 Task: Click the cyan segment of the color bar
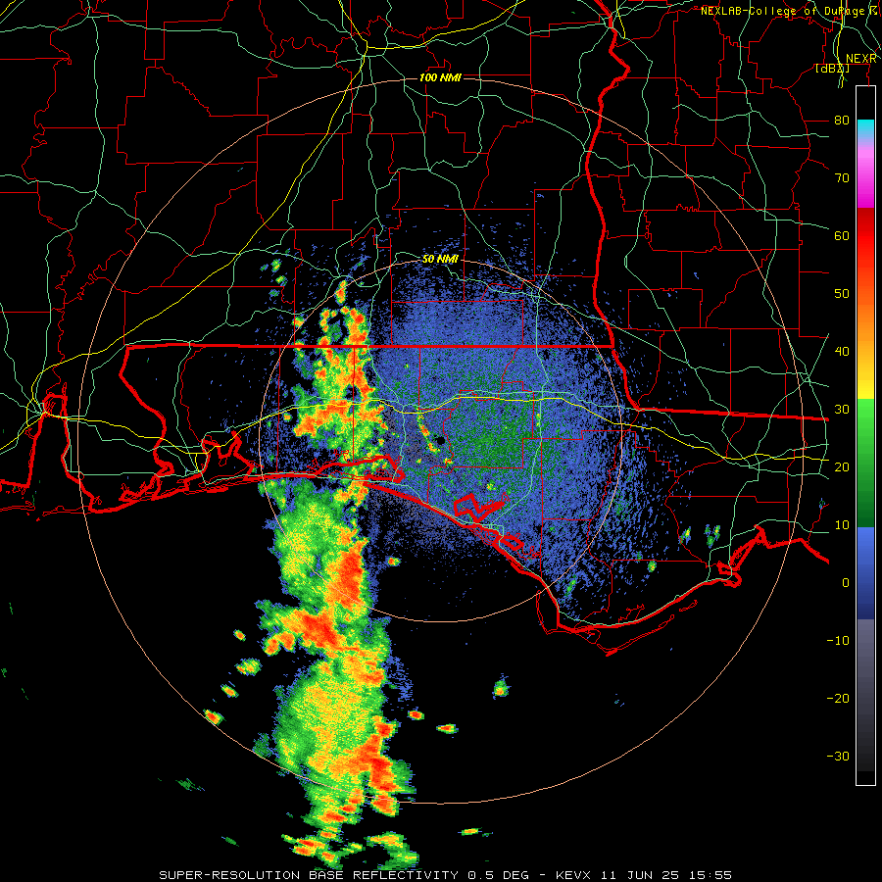[x=865, y=128]
